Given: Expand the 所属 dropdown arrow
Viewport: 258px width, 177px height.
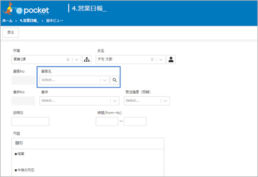Looking at the screenshot, I should [x=77, y=59].
